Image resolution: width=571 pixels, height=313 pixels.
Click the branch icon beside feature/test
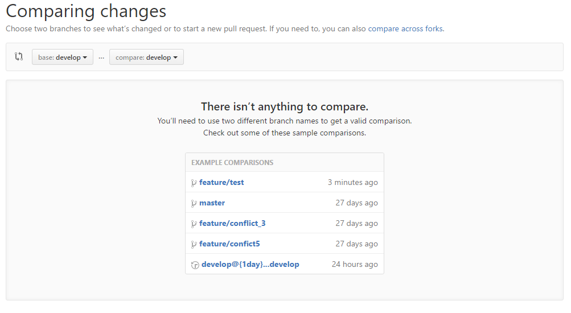point(194,183)
